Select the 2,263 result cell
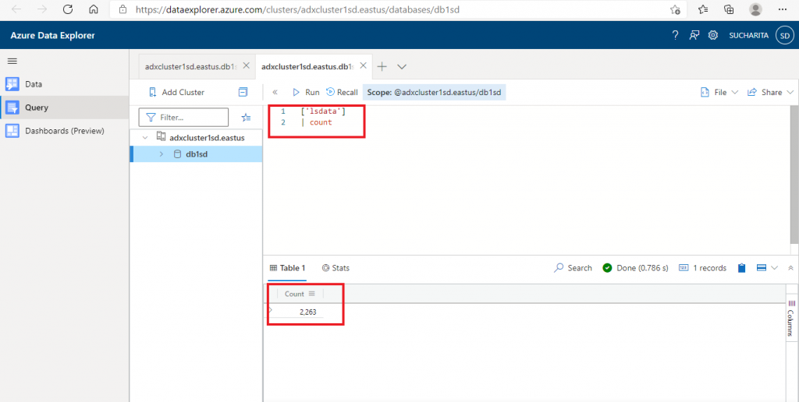 pyautogui.click(x=307, y=312)
